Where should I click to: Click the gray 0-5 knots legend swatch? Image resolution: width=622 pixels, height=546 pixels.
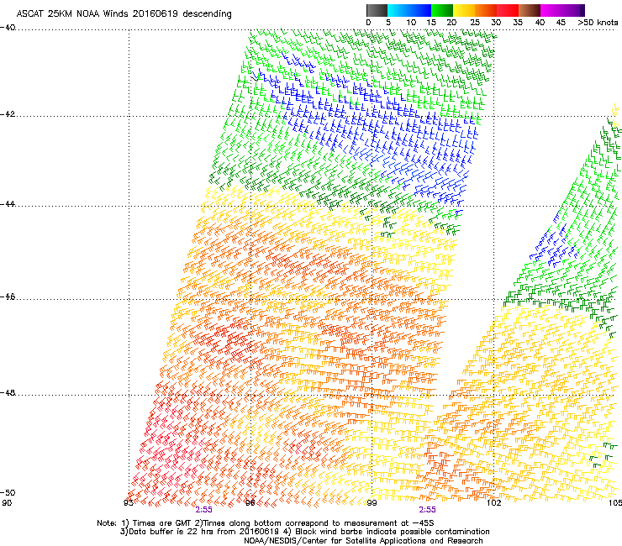click(x=377, y=10)
